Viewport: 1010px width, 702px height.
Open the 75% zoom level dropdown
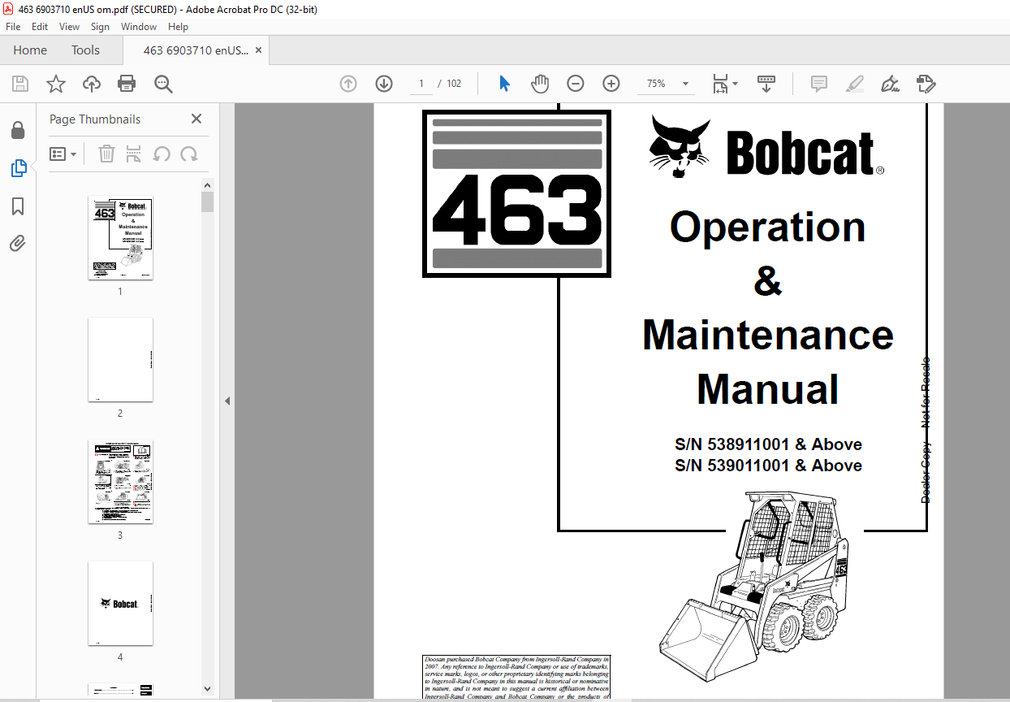pyautogui.click(x=685, y=84)
